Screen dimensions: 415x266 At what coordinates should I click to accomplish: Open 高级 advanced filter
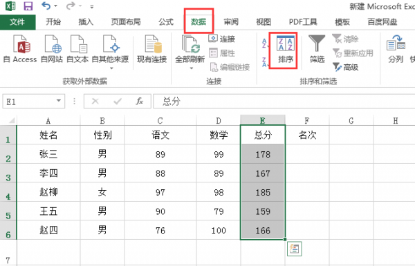(x=345, y=67)
